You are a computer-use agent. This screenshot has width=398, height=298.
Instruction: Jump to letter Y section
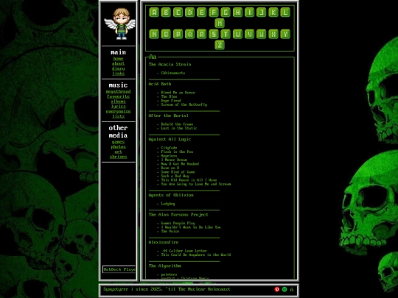click(x=285, y=34)
